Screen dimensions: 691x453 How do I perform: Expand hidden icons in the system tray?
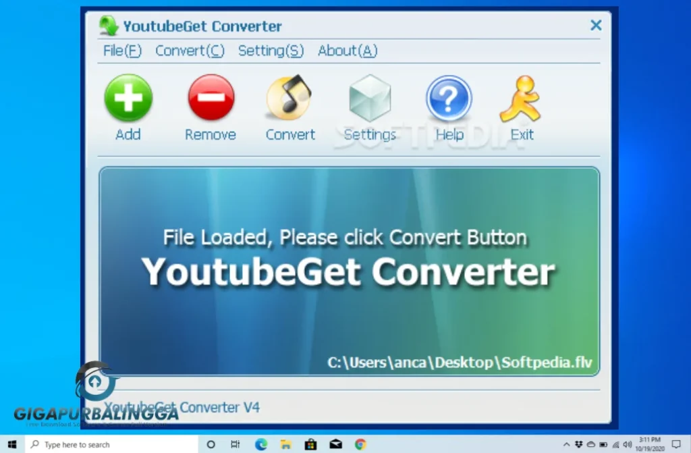coord(567,445)
